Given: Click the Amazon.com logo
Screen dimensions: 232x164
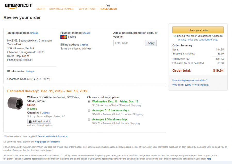Looking at the screenshot, I should pos(19,6).
